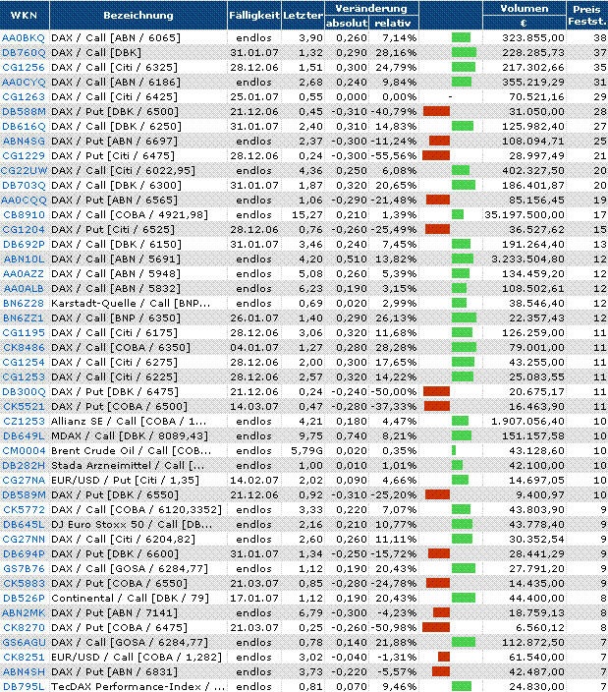Select the DB692P link
Image resolution: width=608 pixels, height=692 pixels.
click(x=24, y=244)
